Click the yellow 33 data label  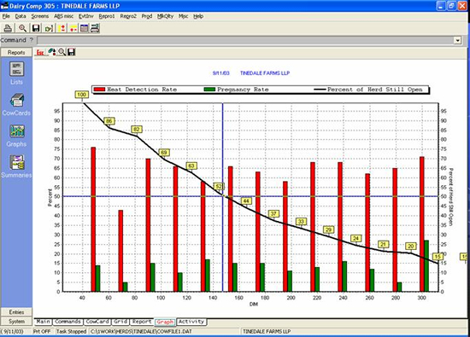[x=301, y=222]
